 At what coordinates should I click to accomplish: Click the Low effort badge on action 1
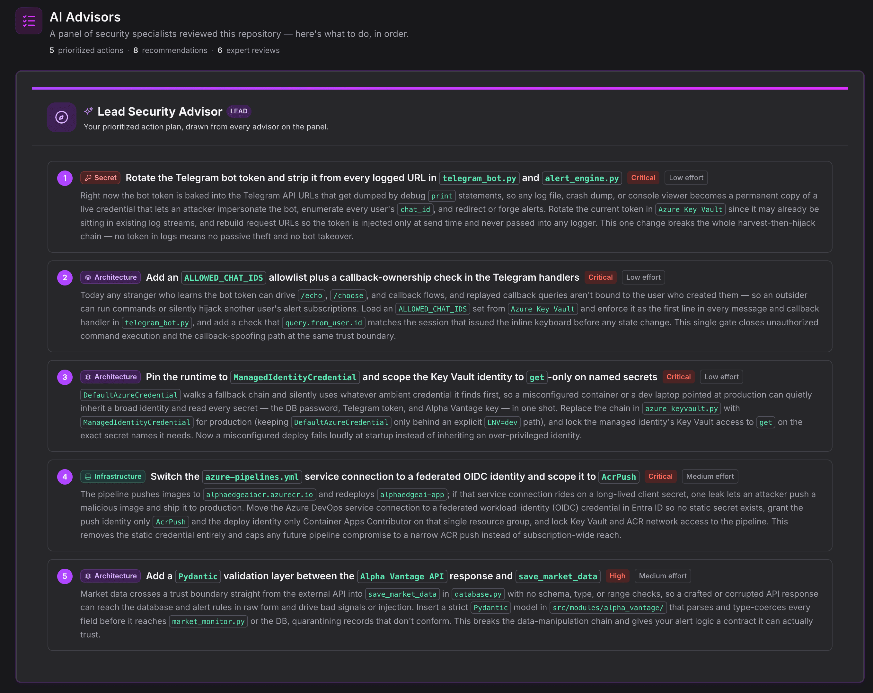686,178
